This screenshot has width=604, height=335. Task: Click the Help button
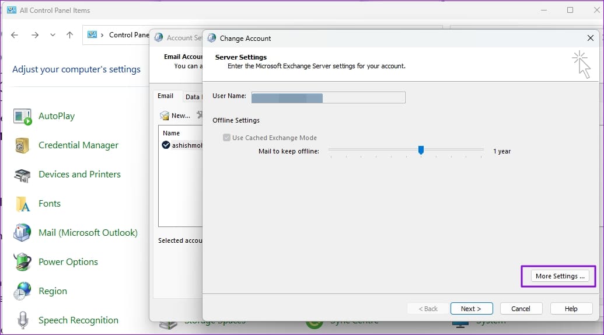571,308
